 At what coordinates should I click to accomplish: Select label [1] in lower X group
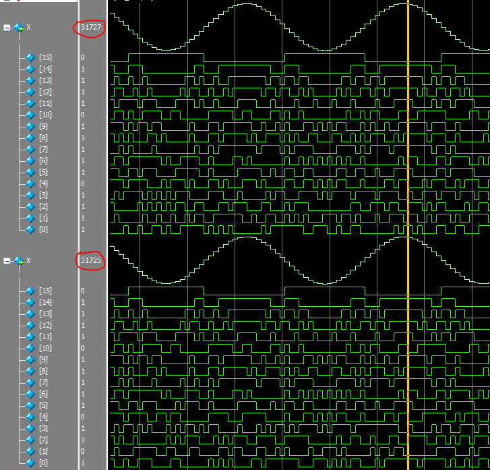point(43,451)
